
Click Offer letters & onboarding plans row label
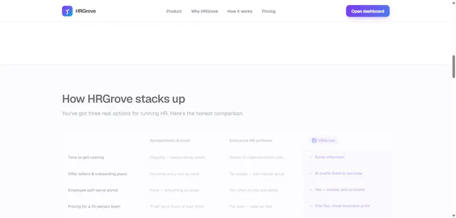pos(97,174)
